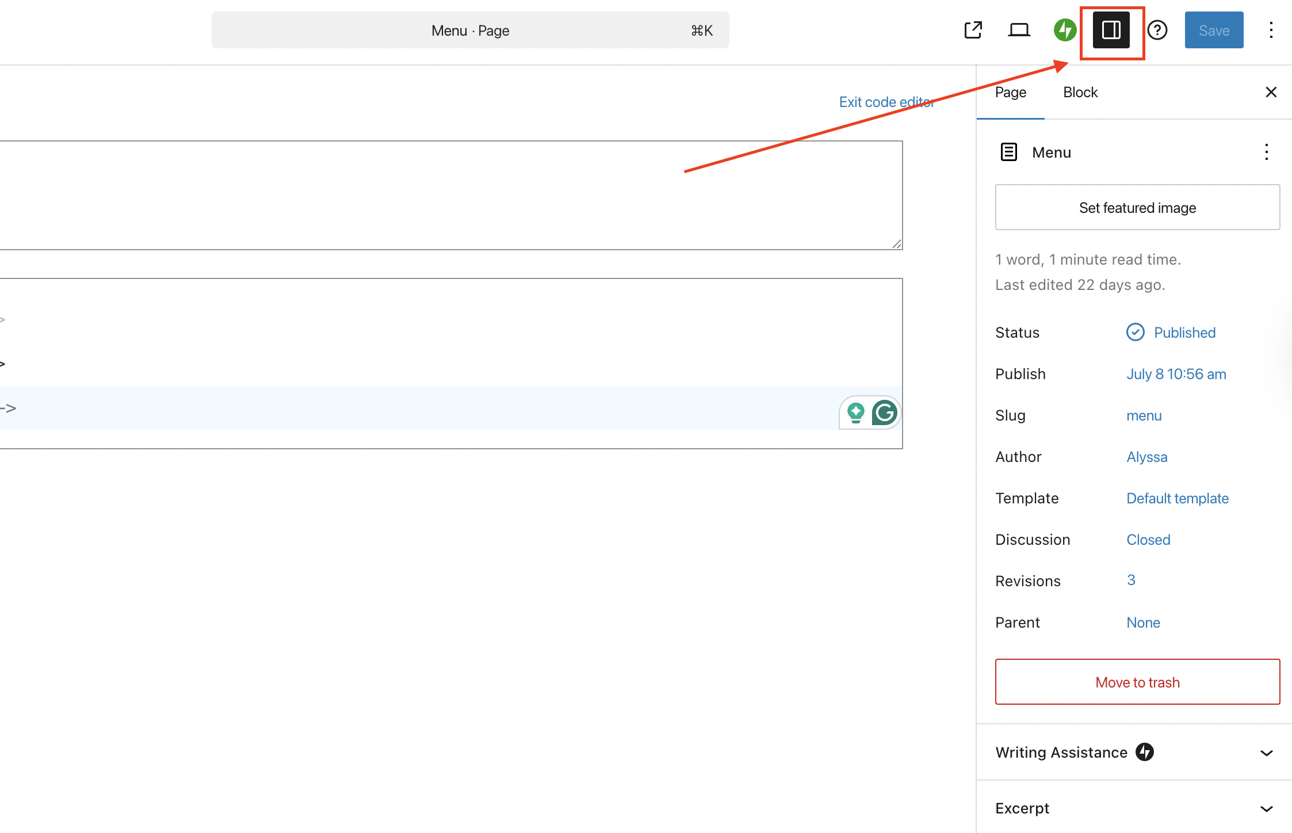Click the Exit code editor link
The height and width of the screenshot is (833, 1292).
[x=886, y=102]
